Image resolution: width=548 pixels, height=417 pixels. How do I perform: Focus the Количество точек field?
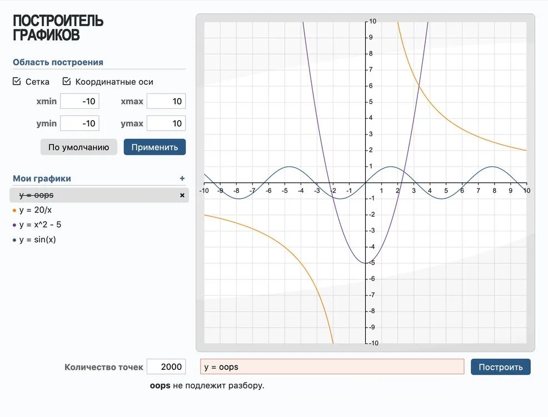pos(166,367)
